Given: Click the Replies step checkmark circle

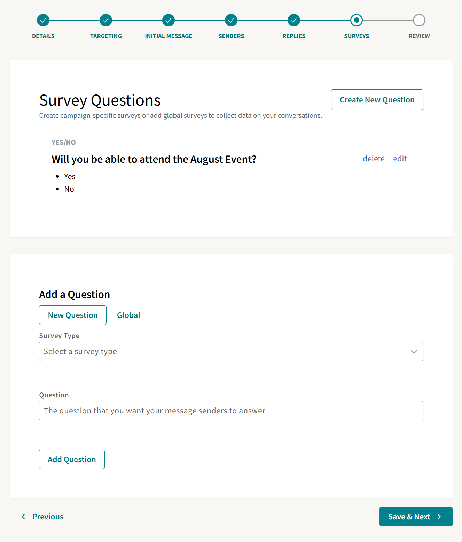Looking at the screenshot, I should (294, 20).
